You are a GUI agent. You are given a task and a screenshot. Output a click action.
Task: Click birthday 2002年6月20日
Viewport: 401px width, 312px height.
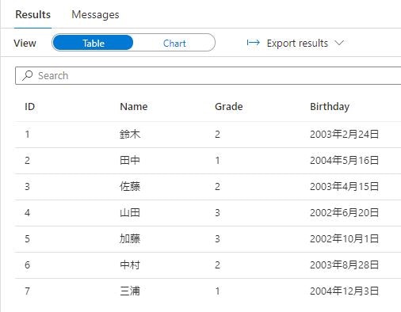[344, 212]
